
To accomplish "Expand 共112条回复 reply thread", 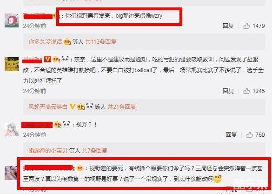I will (101, 42).
